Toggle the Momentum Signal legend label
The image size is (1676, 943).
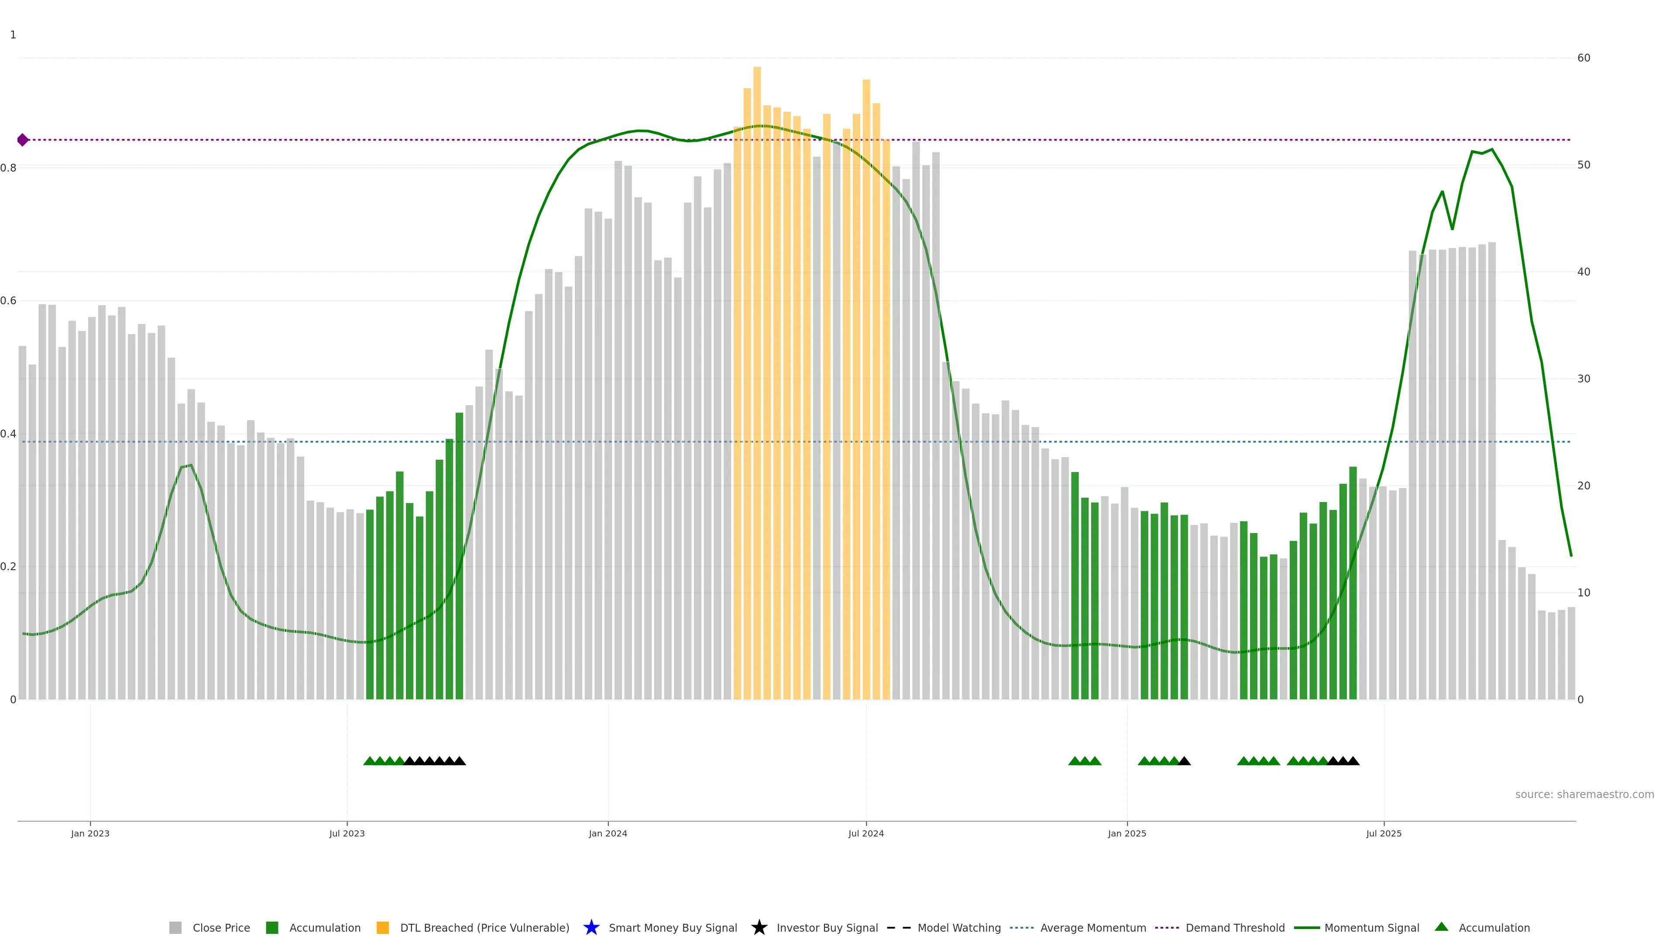point(1371,927)
